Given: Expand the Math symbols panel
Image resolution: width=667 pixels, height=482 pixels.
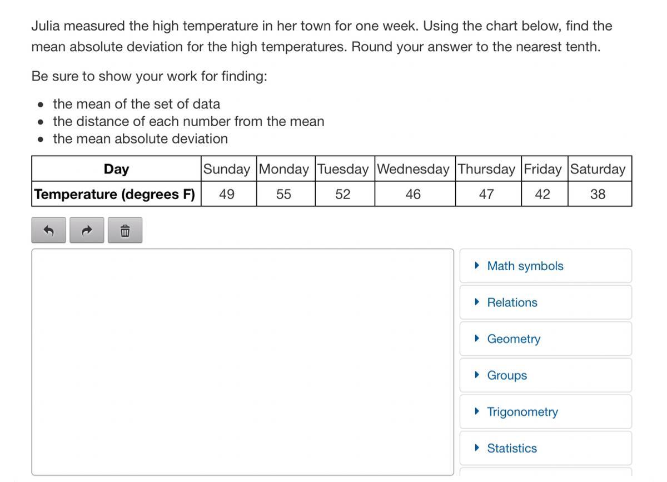Looking at the screenshot, I should tap(525, 266).
